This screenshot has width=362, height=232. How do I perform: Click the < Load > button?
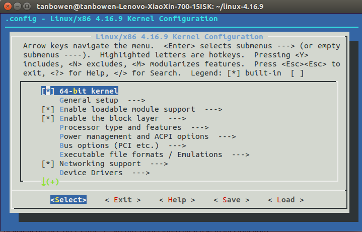coord(286,200)
